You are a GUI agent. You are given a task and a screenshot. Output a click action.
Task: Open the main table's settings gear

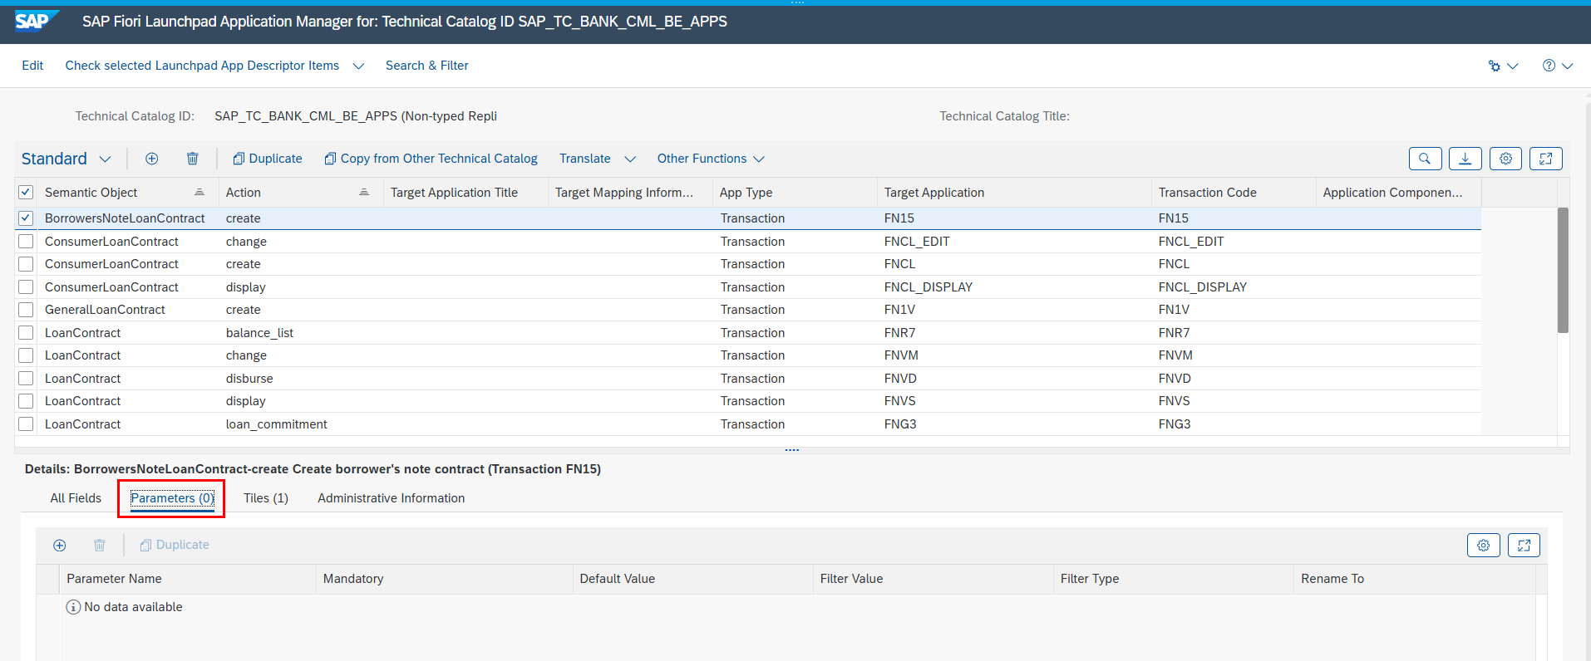tap(1506, 159)
